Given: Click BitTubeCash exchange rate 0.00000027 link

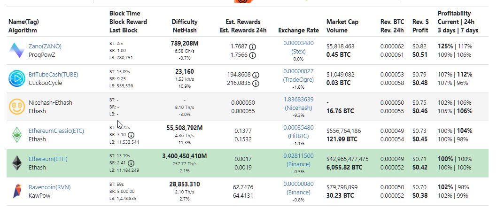Looking at the screenshot, I should (x=298, y=71).
